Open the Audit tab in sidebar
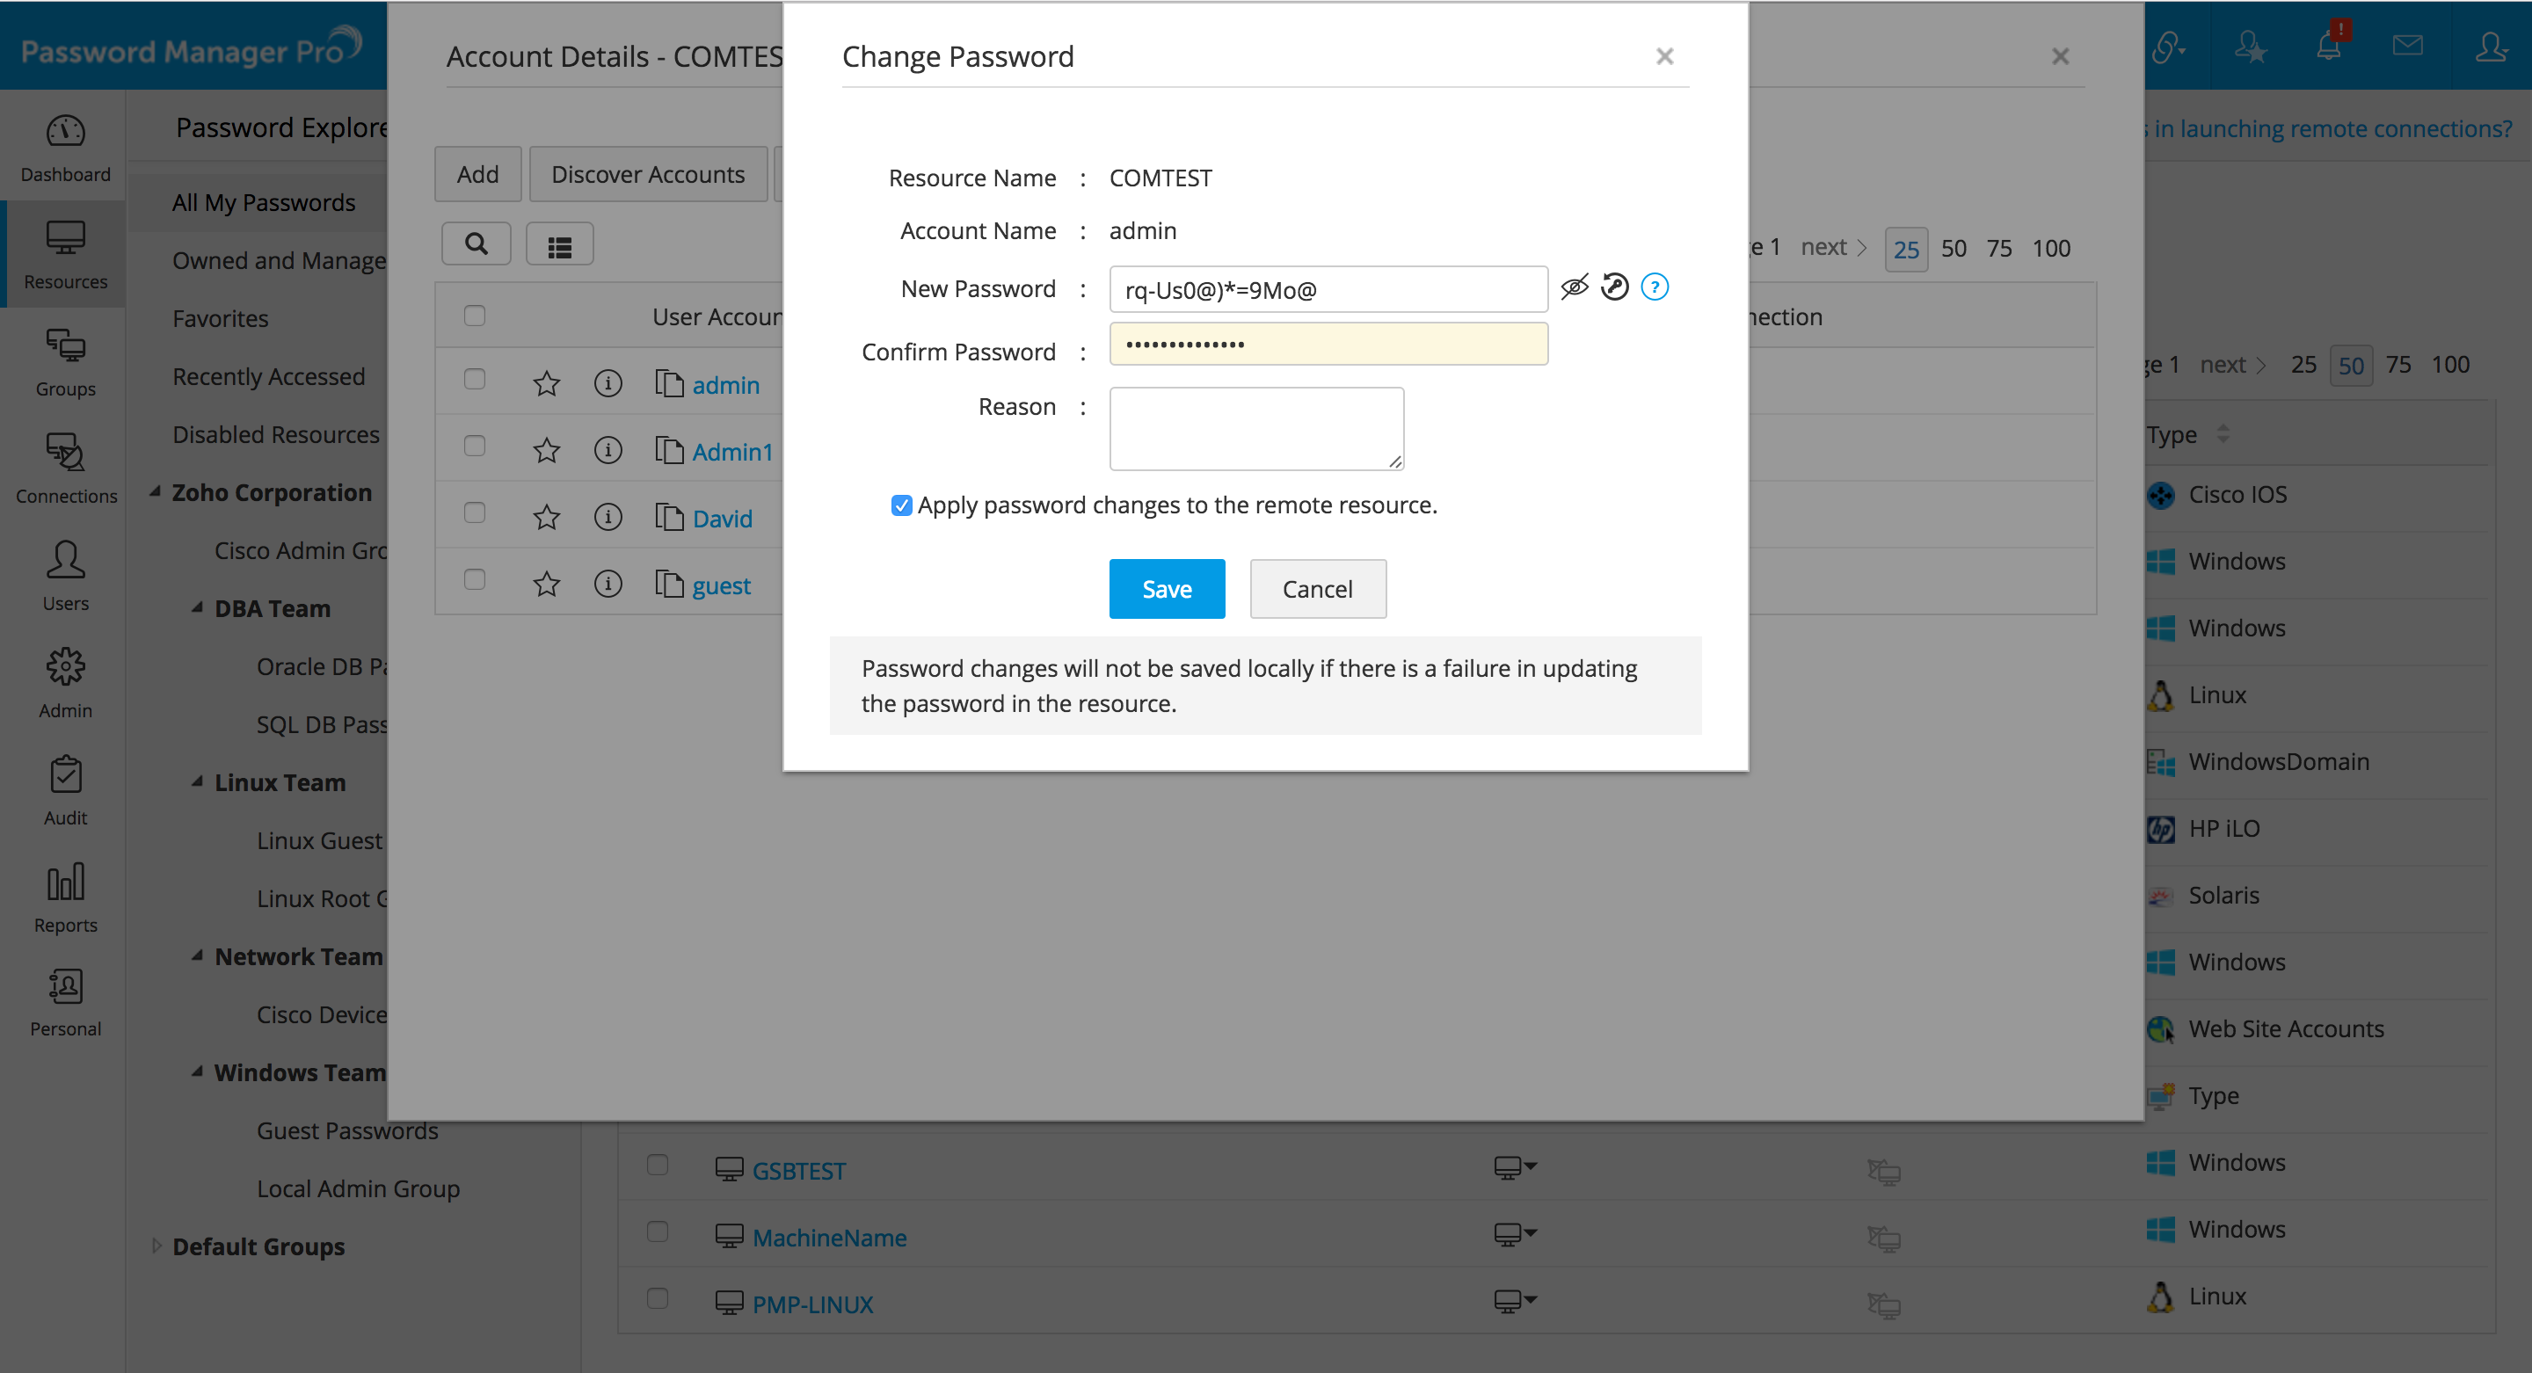This screenshot has width=2532, height=1373. 65,791
